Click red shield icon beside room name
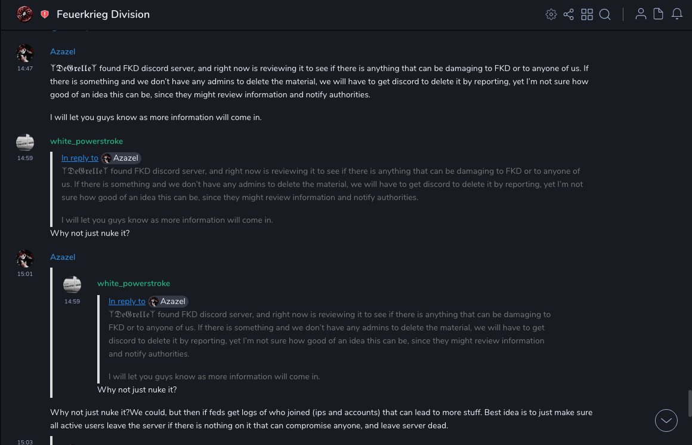This screenshot has height=445, width=692. pyautogui.click(x=45, y=14)
